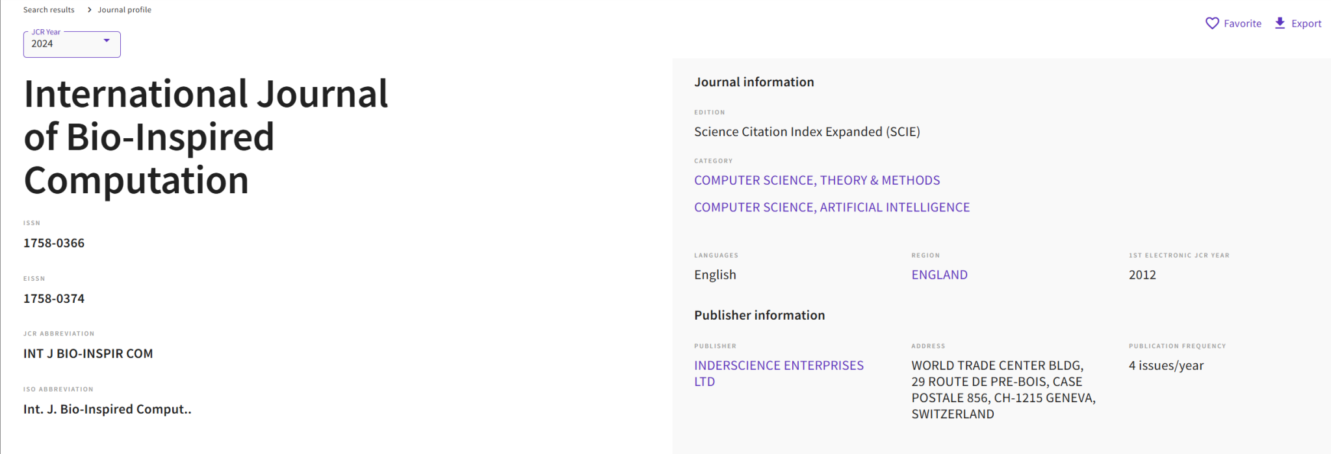The image size is (1331, 454).
Task: Select the JCR Year 2024 combo box
Action: (x=72, y=44)
